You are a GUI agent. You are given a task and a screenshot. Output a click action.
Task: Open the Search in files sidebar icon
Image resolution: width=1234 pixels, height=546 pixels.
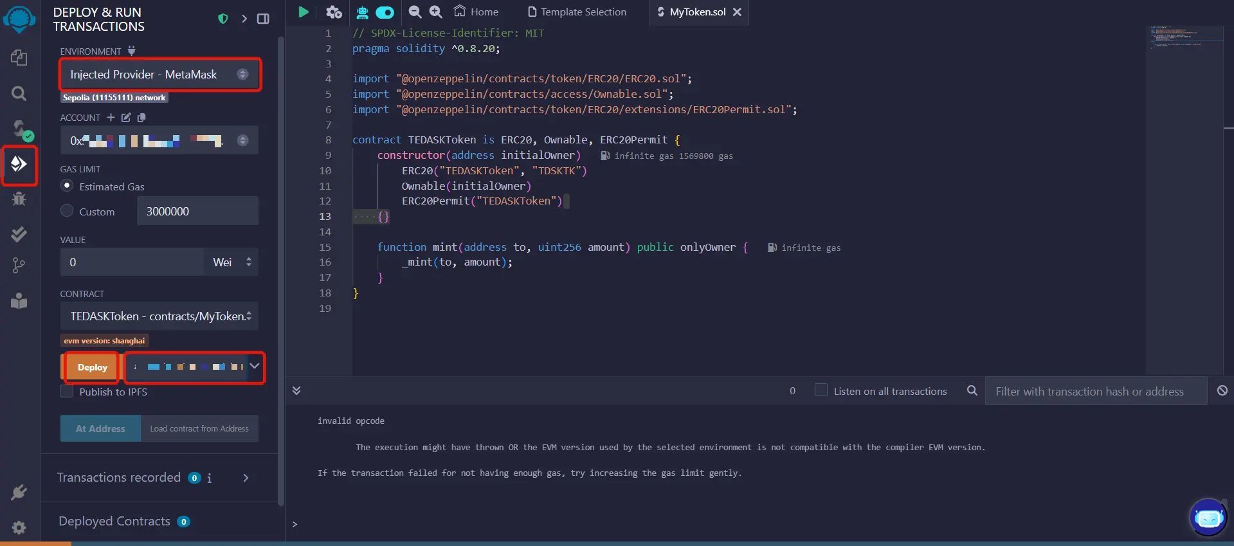(19, 94)
